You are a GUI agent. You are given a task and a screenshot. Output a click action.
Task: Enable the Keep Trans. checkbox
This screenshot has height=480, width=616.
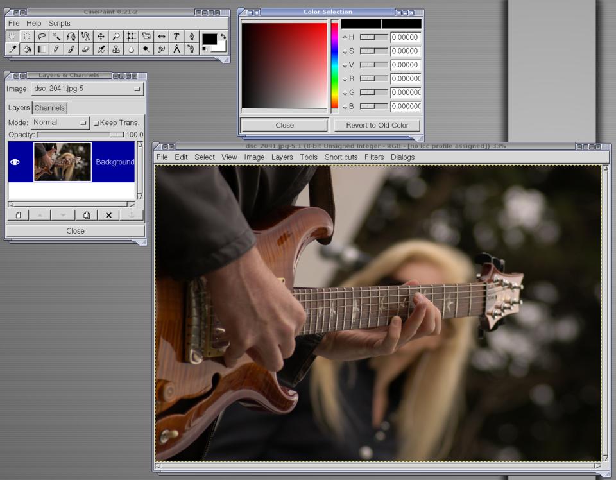coord(96,123)
